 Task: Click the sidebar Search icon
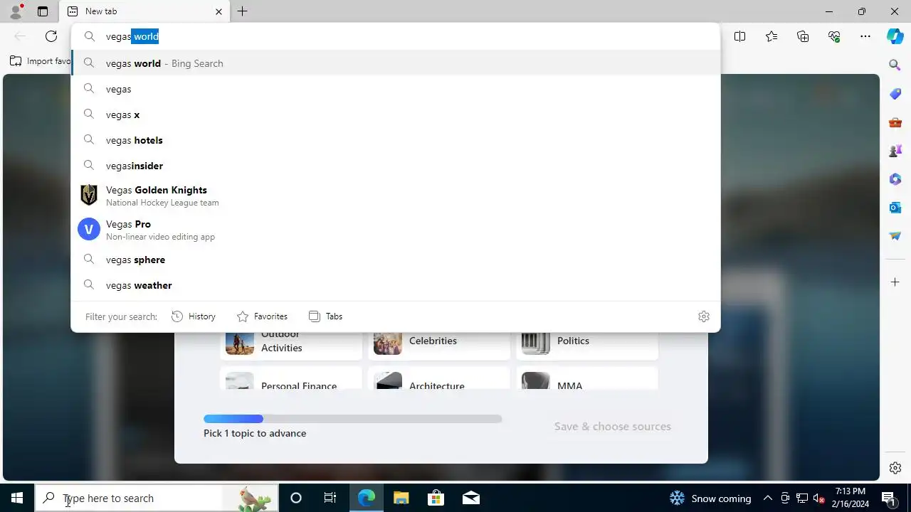click(895, 65)
